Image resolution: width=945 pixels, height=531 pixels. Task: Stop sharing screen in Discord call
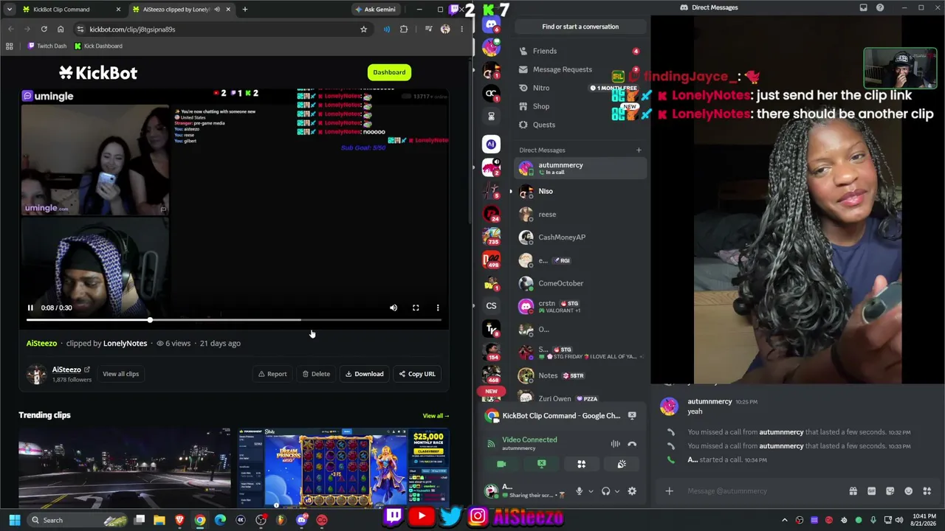tap(541, 464)
